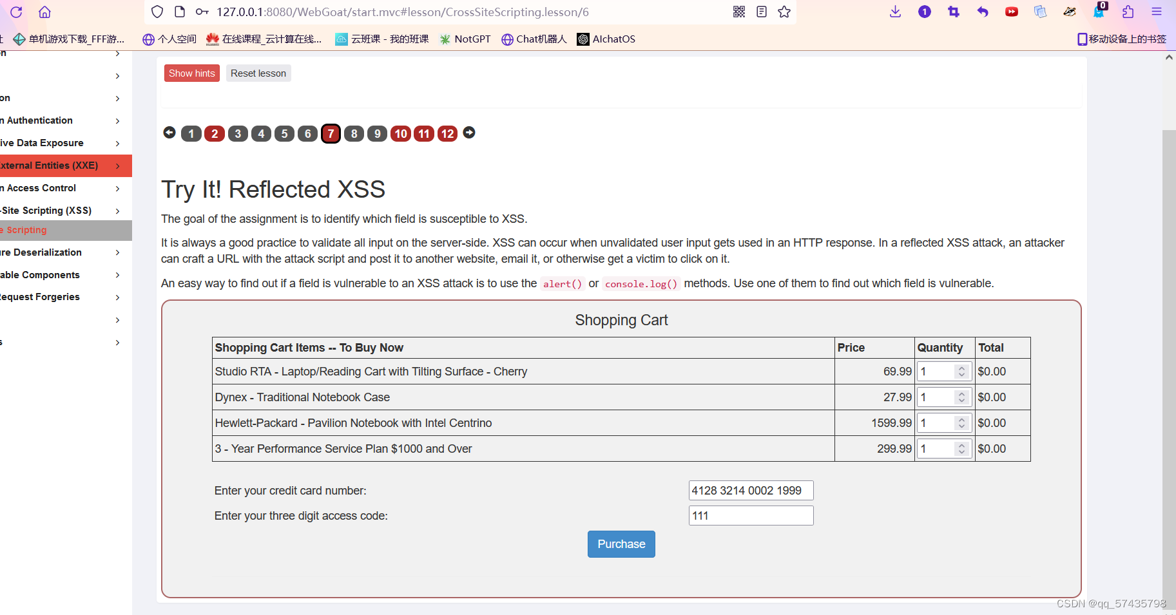The height and width of the screenshot is (615, 1176).
Task: Expand the Request Forgeries chevron
Action: tap(117, 297)
